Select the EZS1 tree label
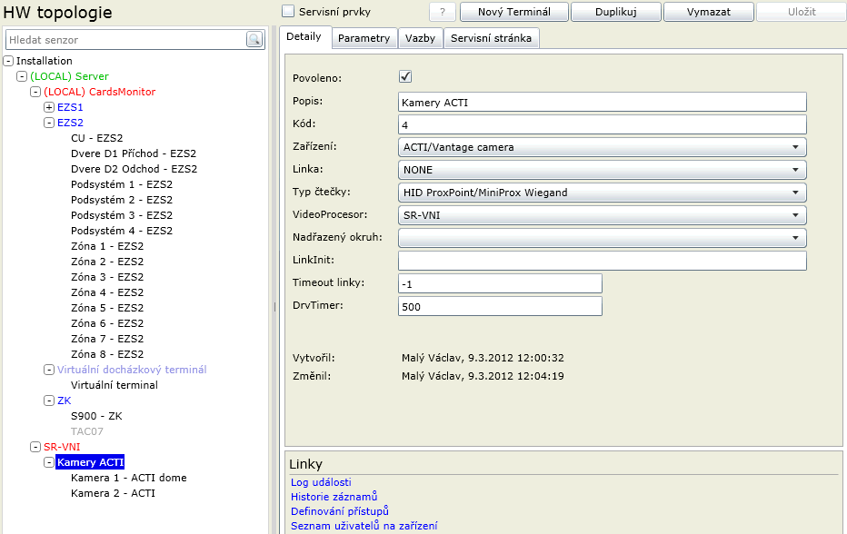Screen dimensions: 847x534 (70, 107)
